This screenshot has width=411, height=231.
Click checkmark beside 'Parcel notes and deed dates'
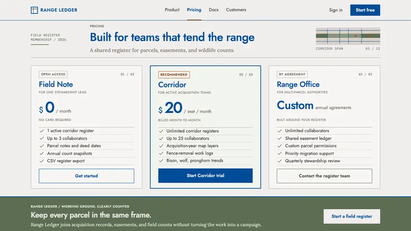(42, 146)
